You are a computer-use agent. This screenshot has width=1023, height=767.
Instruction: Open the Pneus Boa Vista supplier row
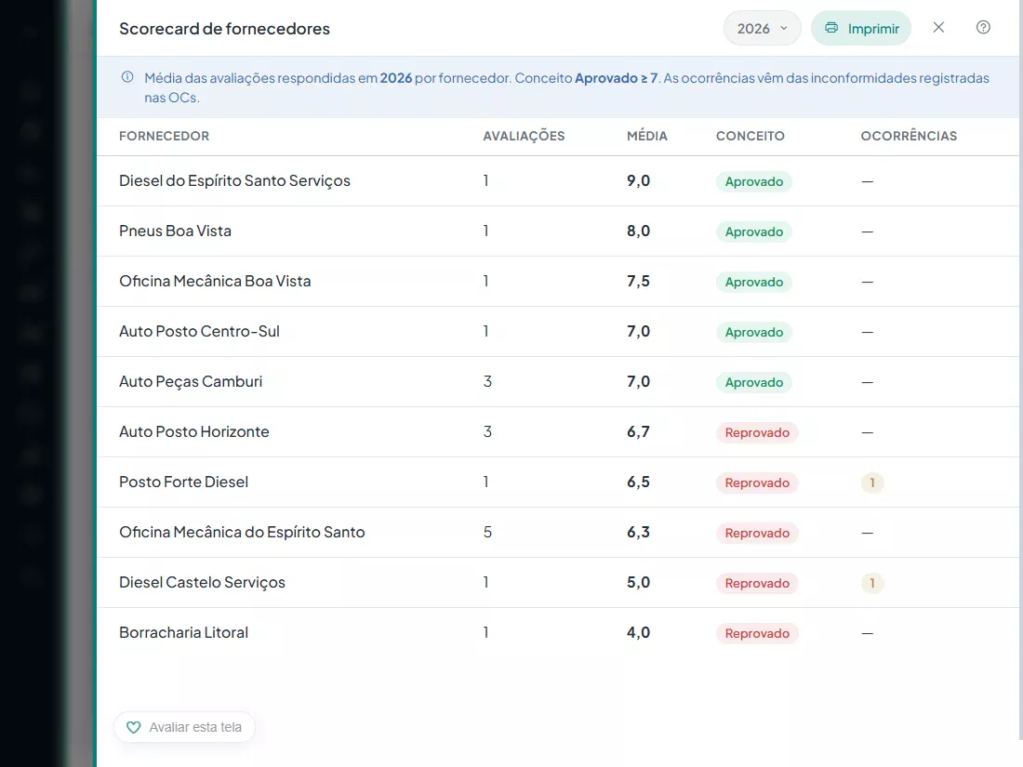pos(558,231)
